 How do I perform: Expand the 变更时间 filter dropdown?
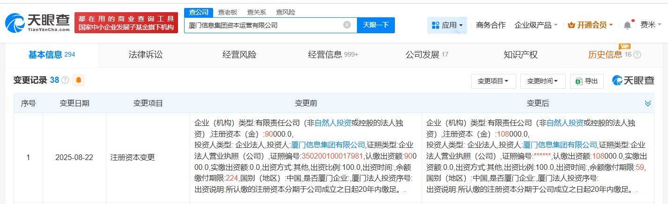pyautogui.click(x=542, y=81)
